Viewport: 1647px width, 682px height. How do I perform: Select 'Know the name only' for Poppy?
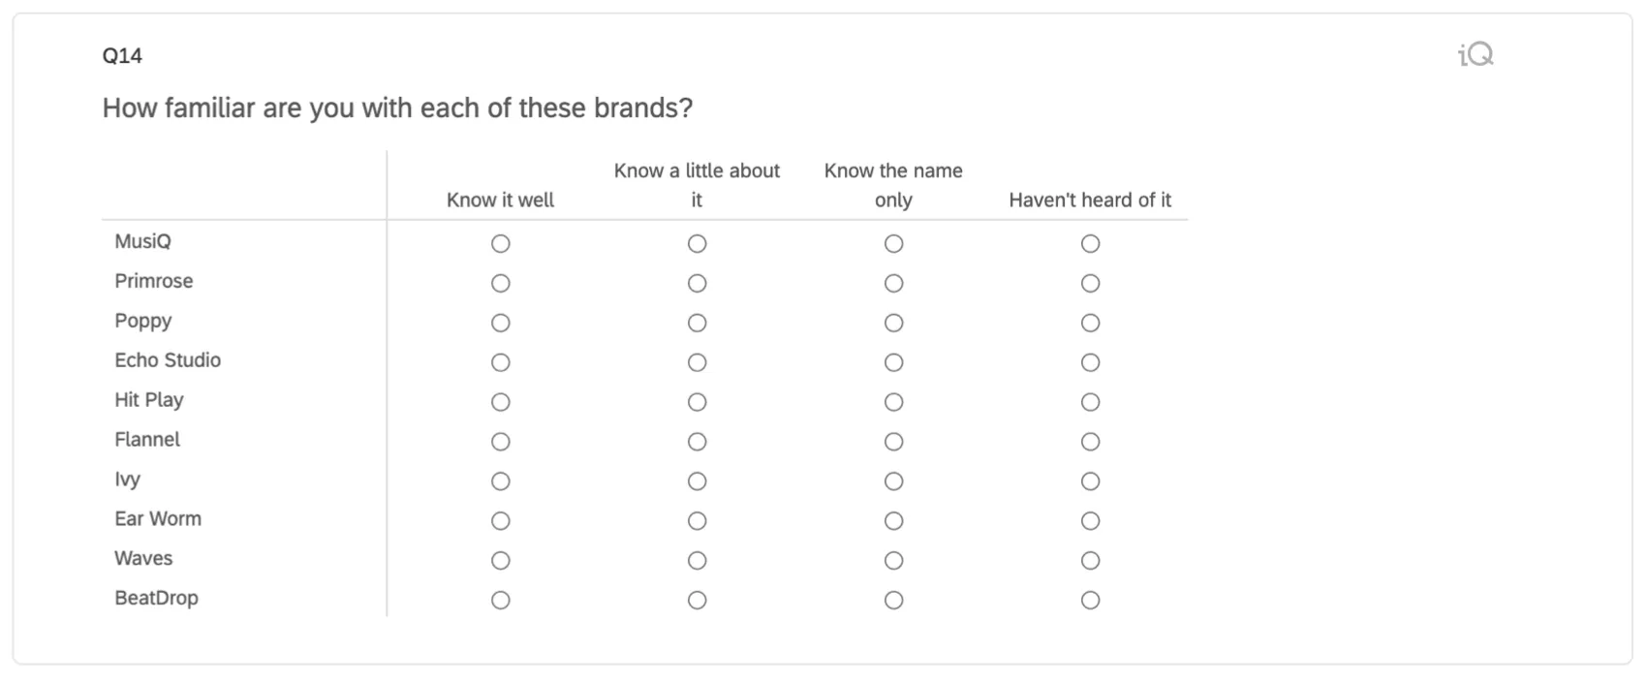point(893,324)
